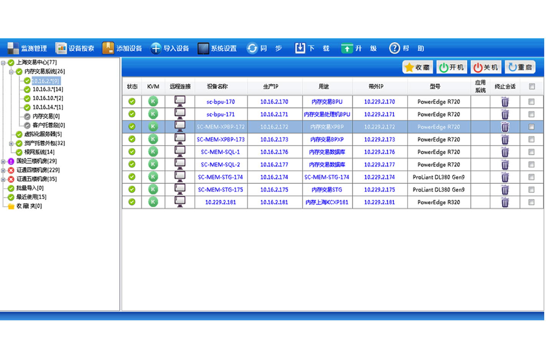Open remote connection for 10.229.2.181 row

(180, 202)
